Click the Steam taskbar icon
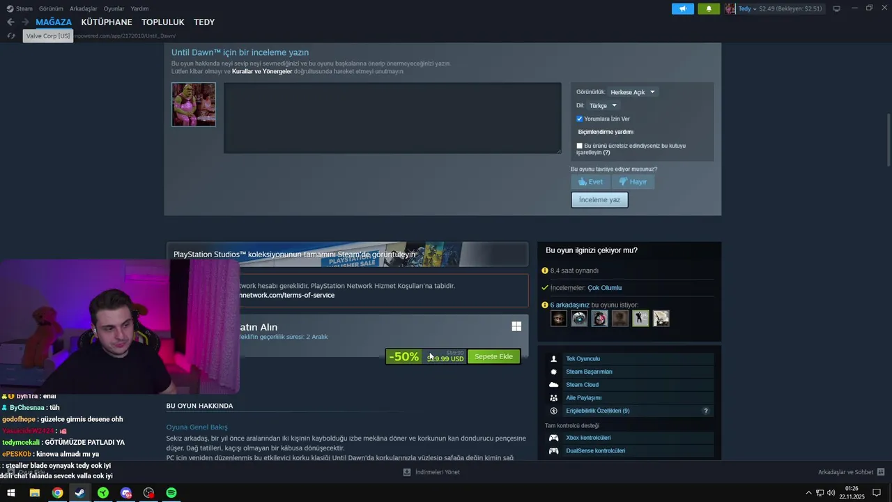892x502 pixels. (x=80, y=493)
